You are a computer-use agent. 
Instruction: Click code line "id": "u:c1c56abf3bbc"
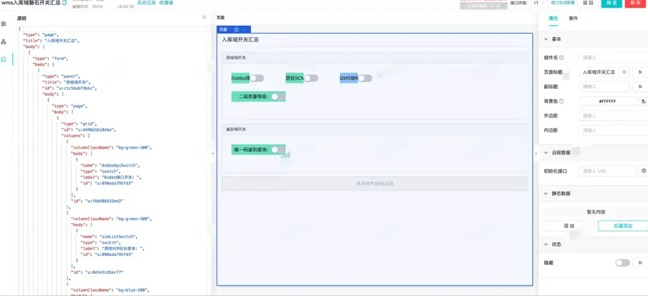(69, 88)
